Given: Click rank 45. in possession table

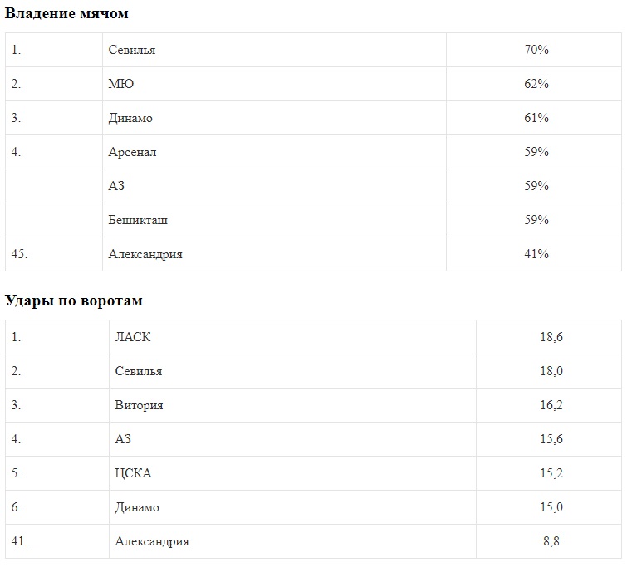Looking at the screenshot, I should pyautogui.click(x=20, y=254).
